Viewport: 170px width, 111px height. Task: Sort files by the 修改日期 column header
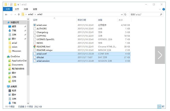coord(82,20)
